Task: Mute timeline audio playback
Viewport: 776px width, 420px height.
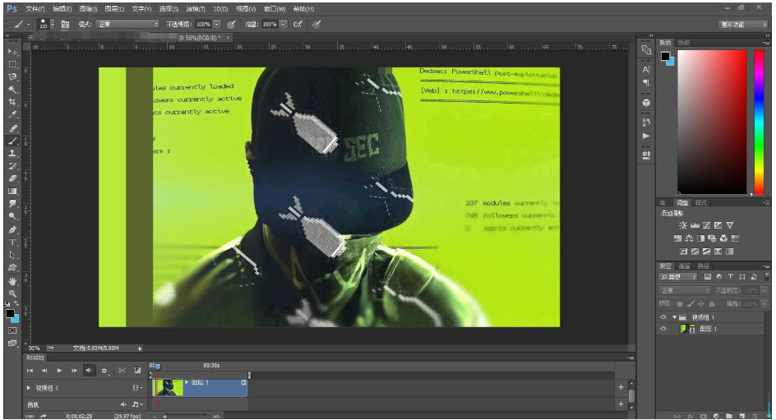Action: click(x=90, y=371)
